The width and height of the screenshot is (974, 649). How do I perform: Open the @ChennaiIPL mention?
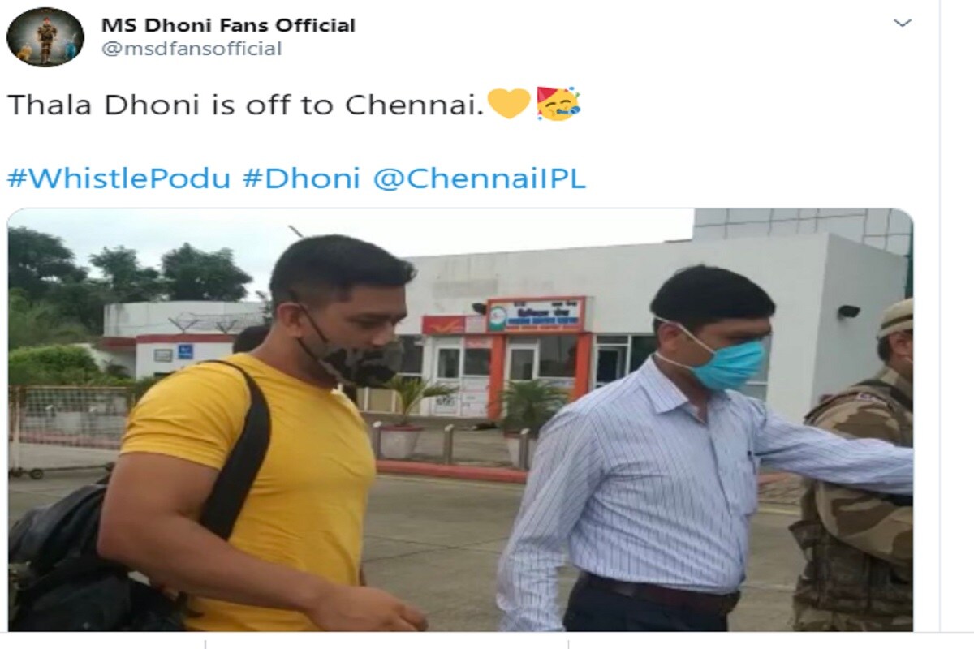479,178
